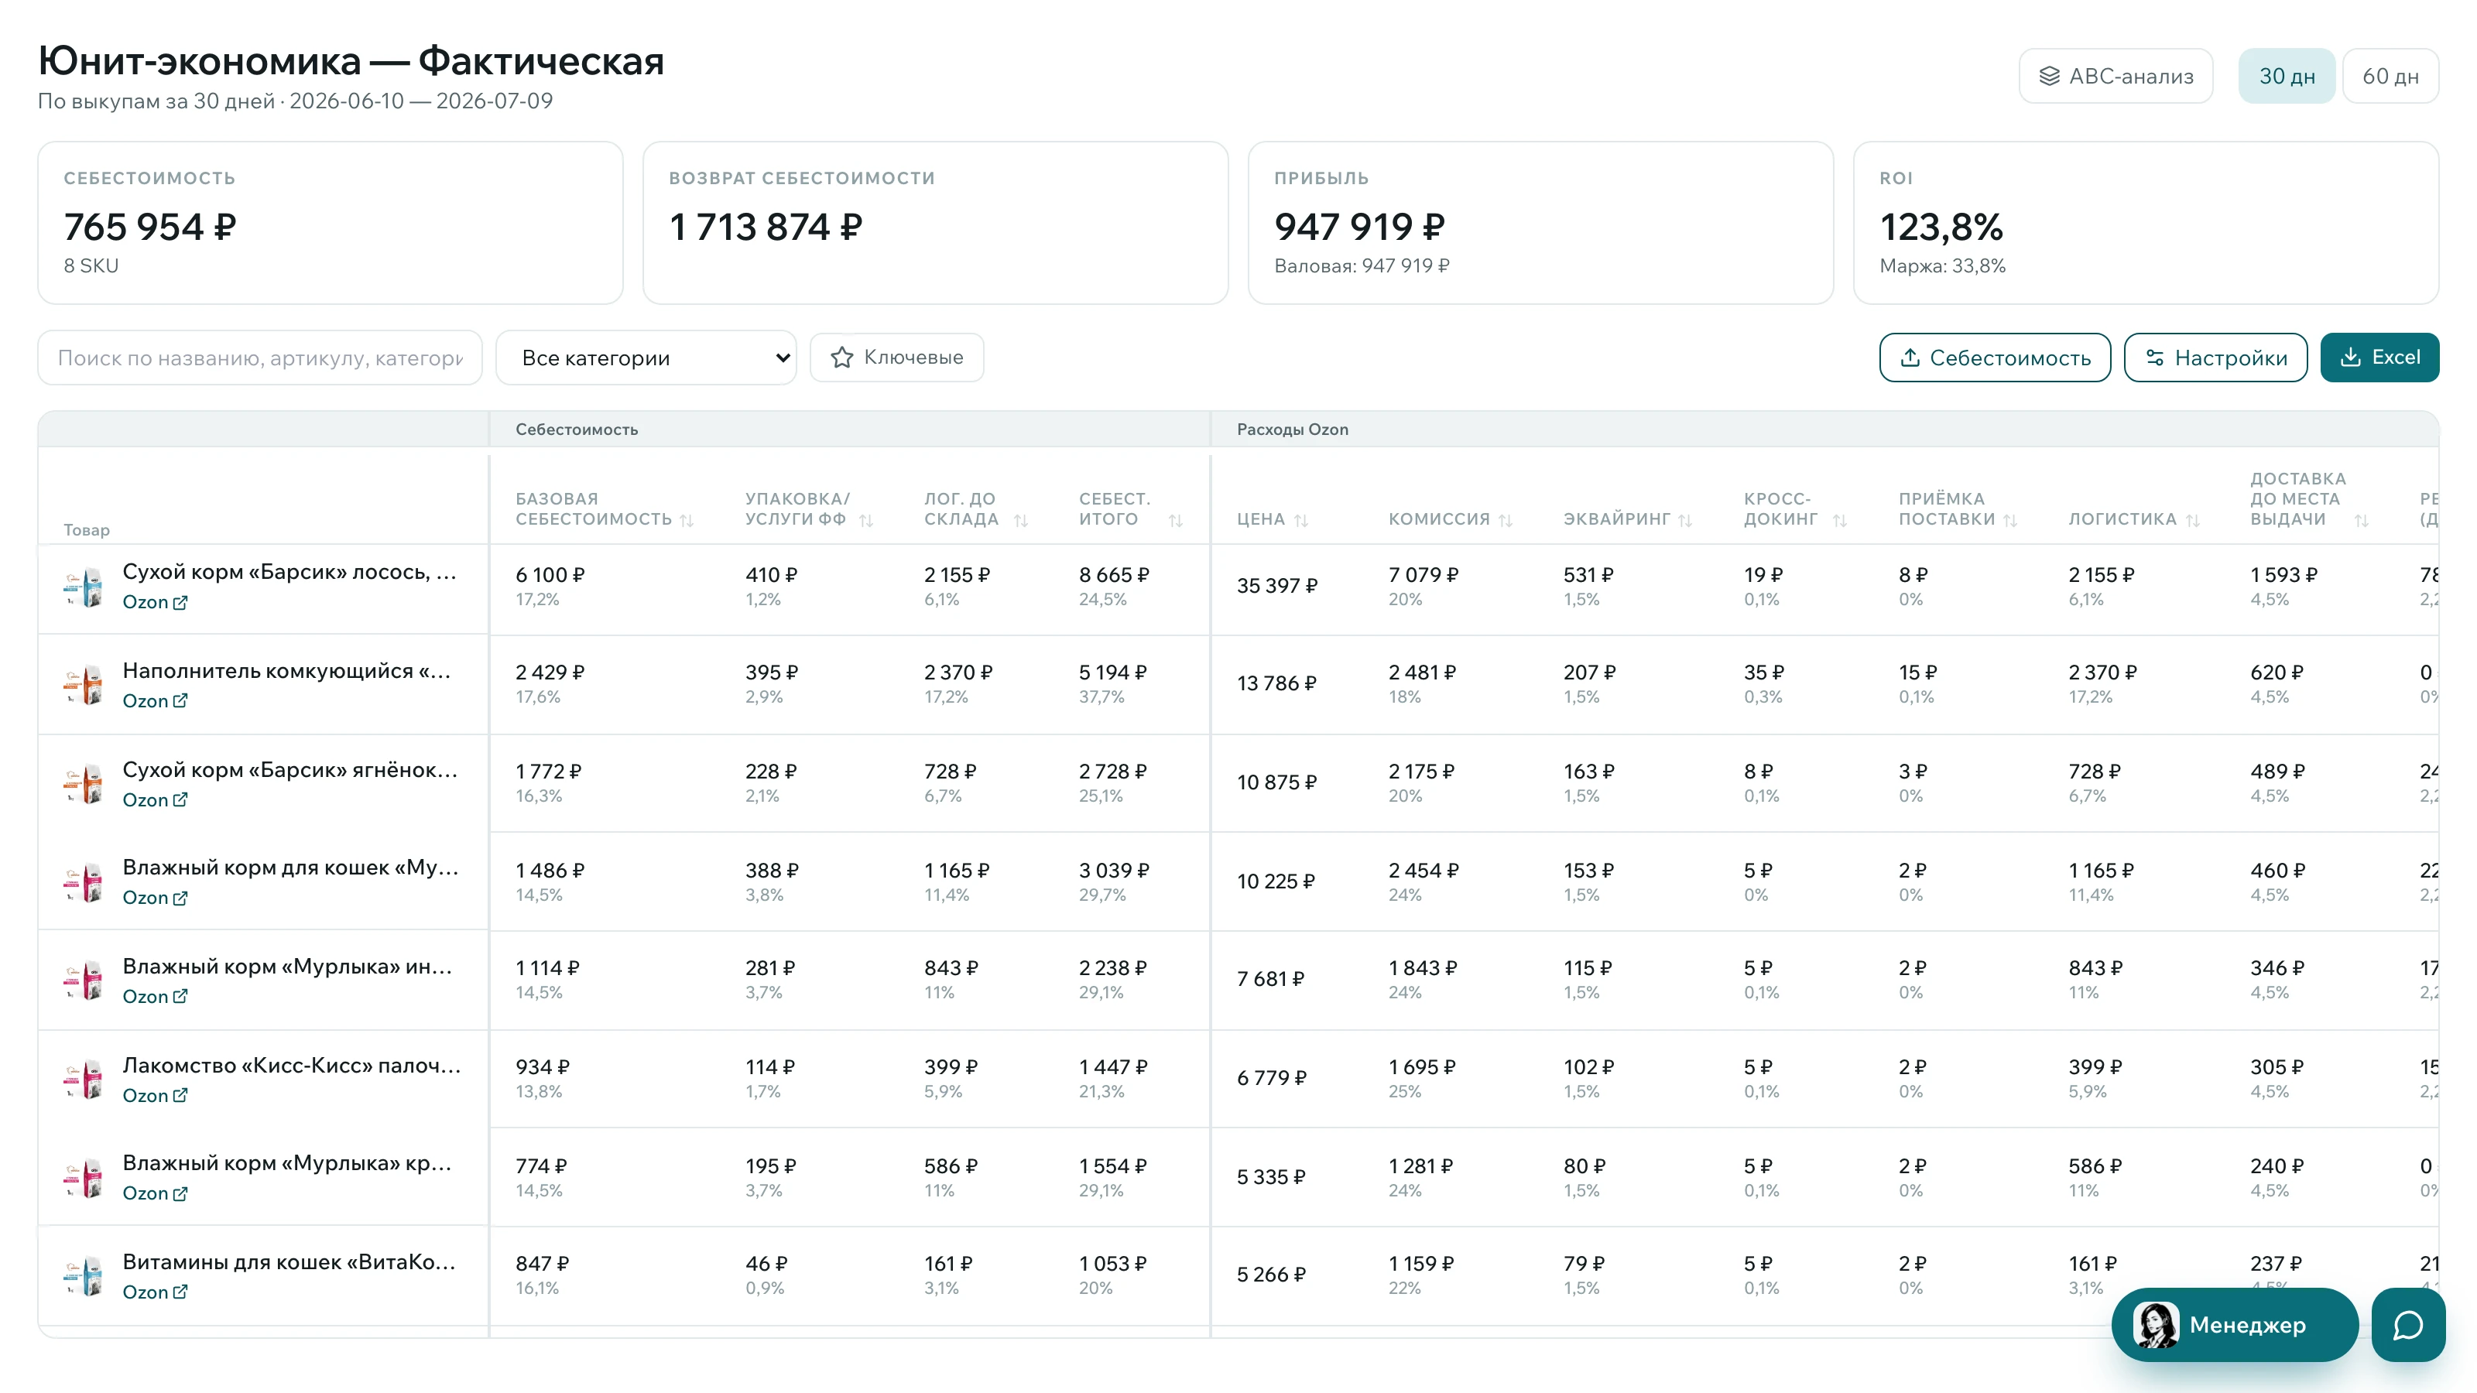Click the page title Юнит-экономика — Фактическая

351,60
